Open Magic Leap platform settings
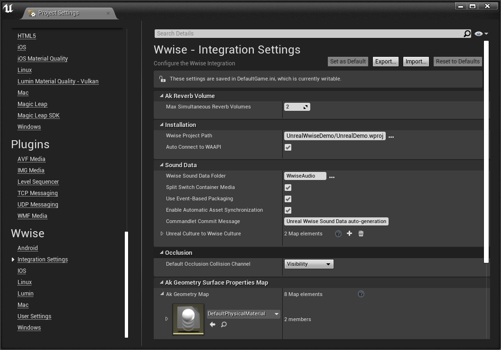The width and height of the screenshot is (501, 350). (32, 104)
